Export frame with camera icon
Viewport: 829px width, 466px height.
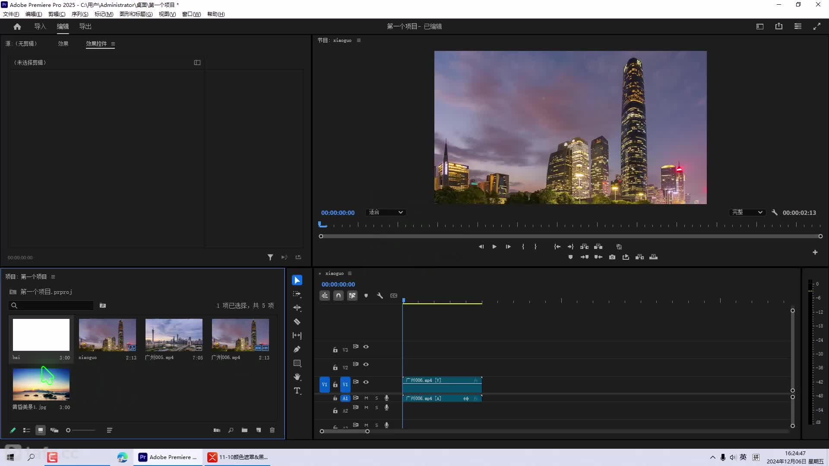point(612,257)
